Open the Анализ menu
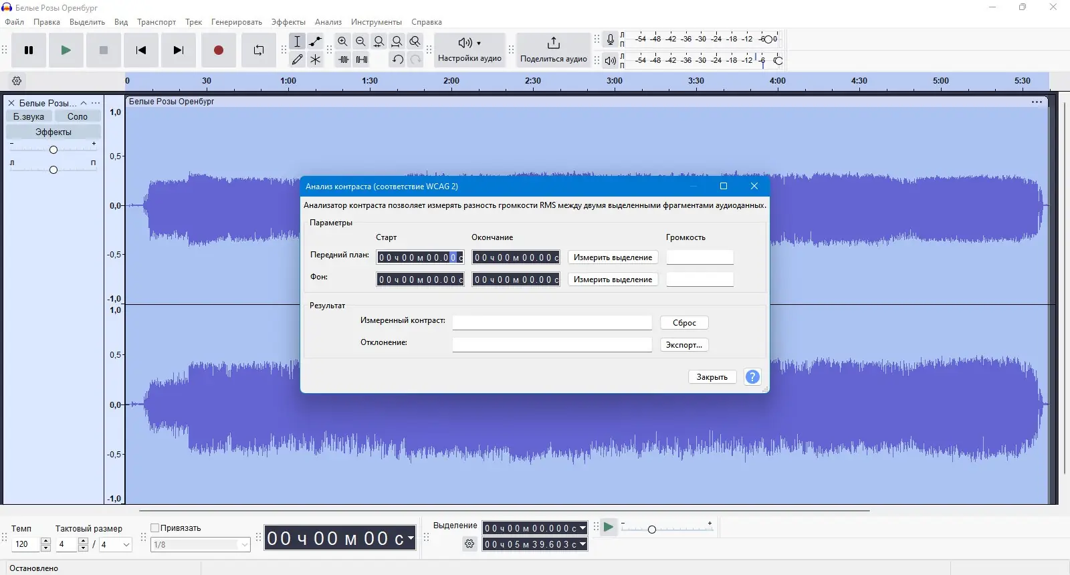The width and height of the screenshot is (1070, 575). (328, 22)
